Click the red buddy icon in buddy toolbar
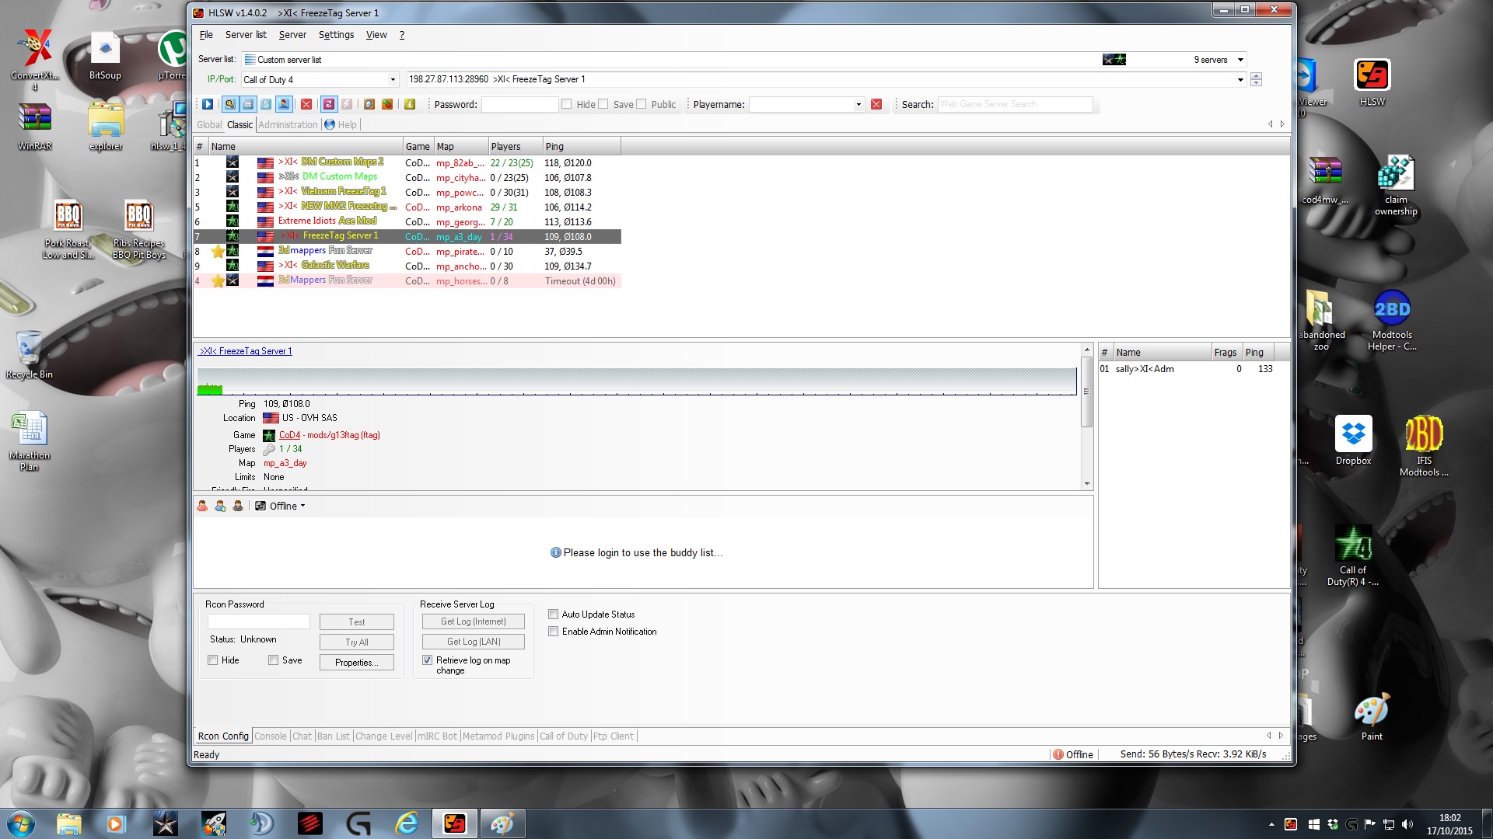This screenshot has height=839, width=1493. coord(202,506)
